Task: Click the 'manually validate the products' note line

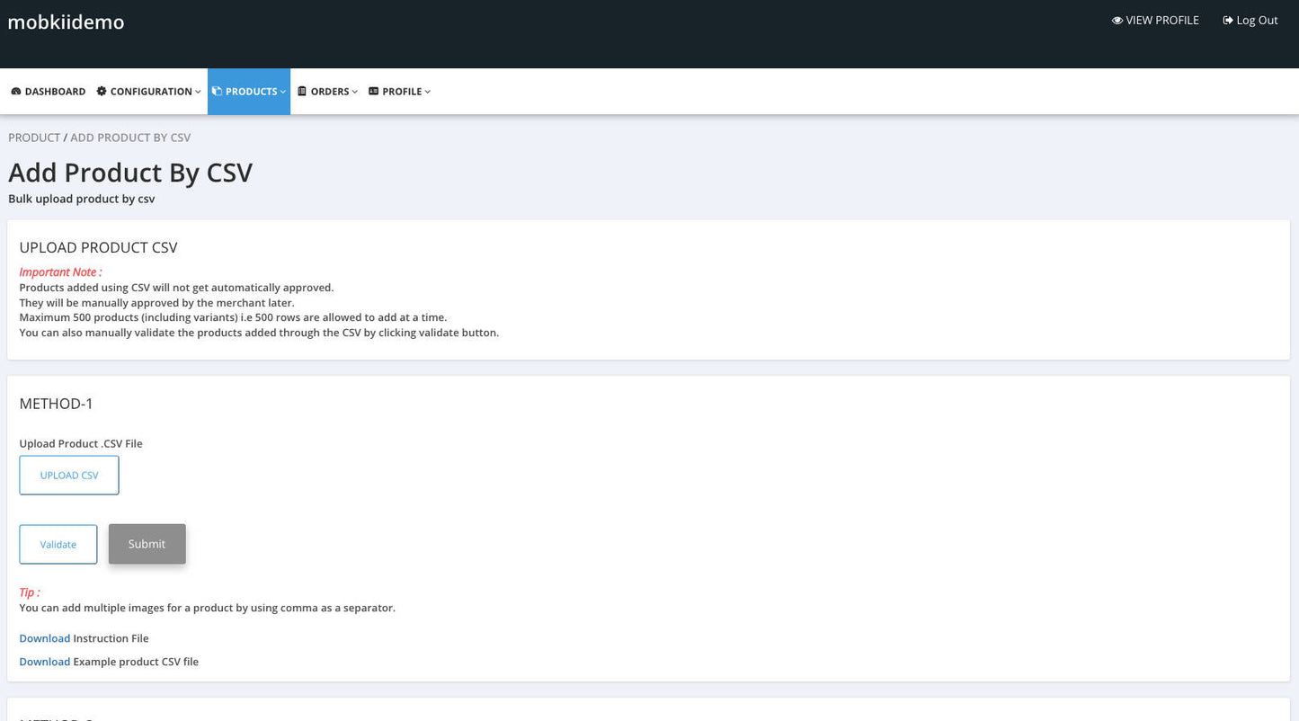Action: coord(259,333)
